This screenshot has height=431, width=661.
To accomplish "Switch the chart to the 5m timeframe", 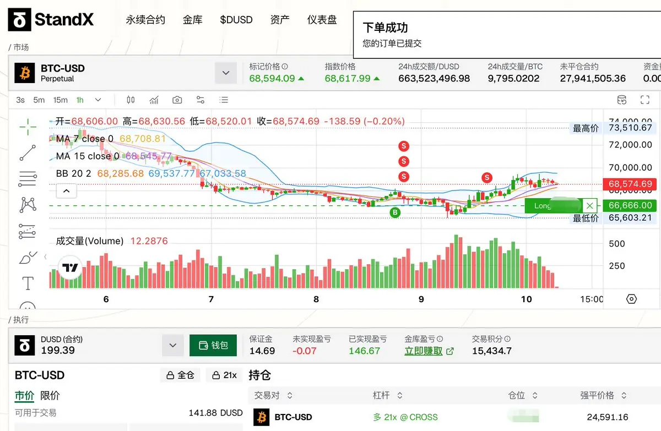I will point(39,100).
